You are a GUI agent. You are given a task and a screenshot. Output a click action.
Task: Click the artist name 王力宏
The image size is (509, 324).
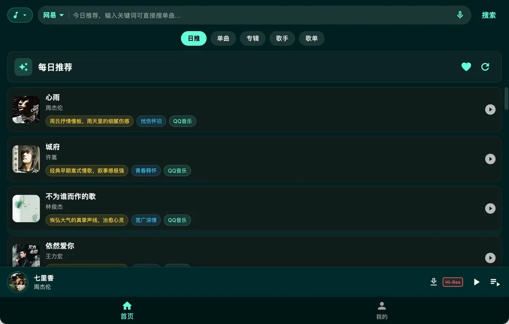[54, 256]
